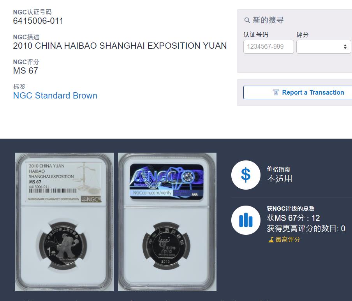The height and width of the screenshot is (301, 352).
Task: Click the NGC description text for 2010 China Haibao
Action: 120,46
